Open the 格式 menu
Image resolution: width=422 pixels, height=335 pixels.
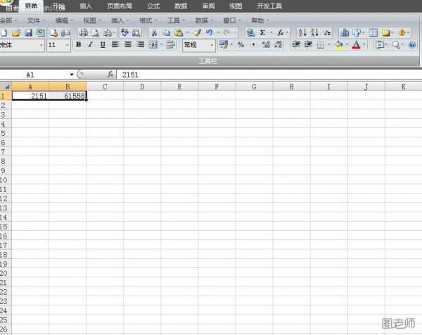[146, 20]
